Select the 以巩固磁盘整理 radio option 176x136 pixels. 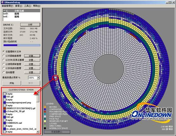(4, 56)
